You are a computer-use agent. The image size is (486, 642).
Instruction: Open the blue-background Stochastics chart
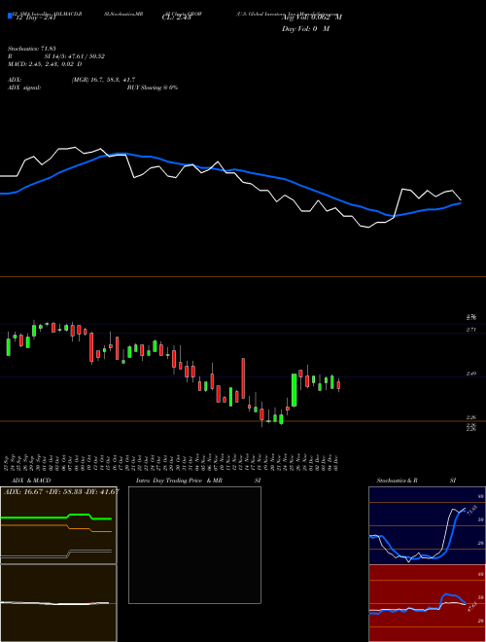[x=427, y=525]
